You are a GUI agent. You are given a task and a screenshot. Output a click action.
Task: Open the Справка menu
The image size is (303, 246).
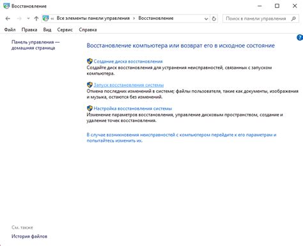88,29
